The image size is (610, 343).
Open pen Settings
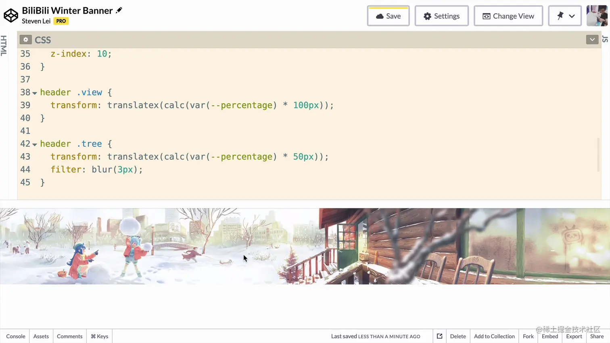point(441,16)
